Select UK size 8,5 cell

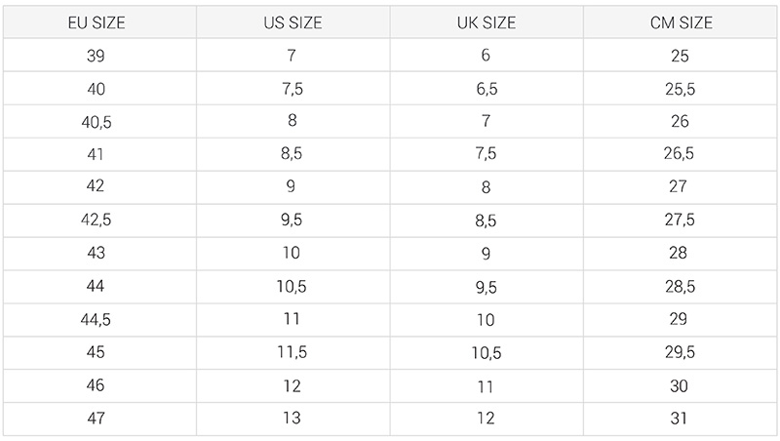[x=487, y=220]
